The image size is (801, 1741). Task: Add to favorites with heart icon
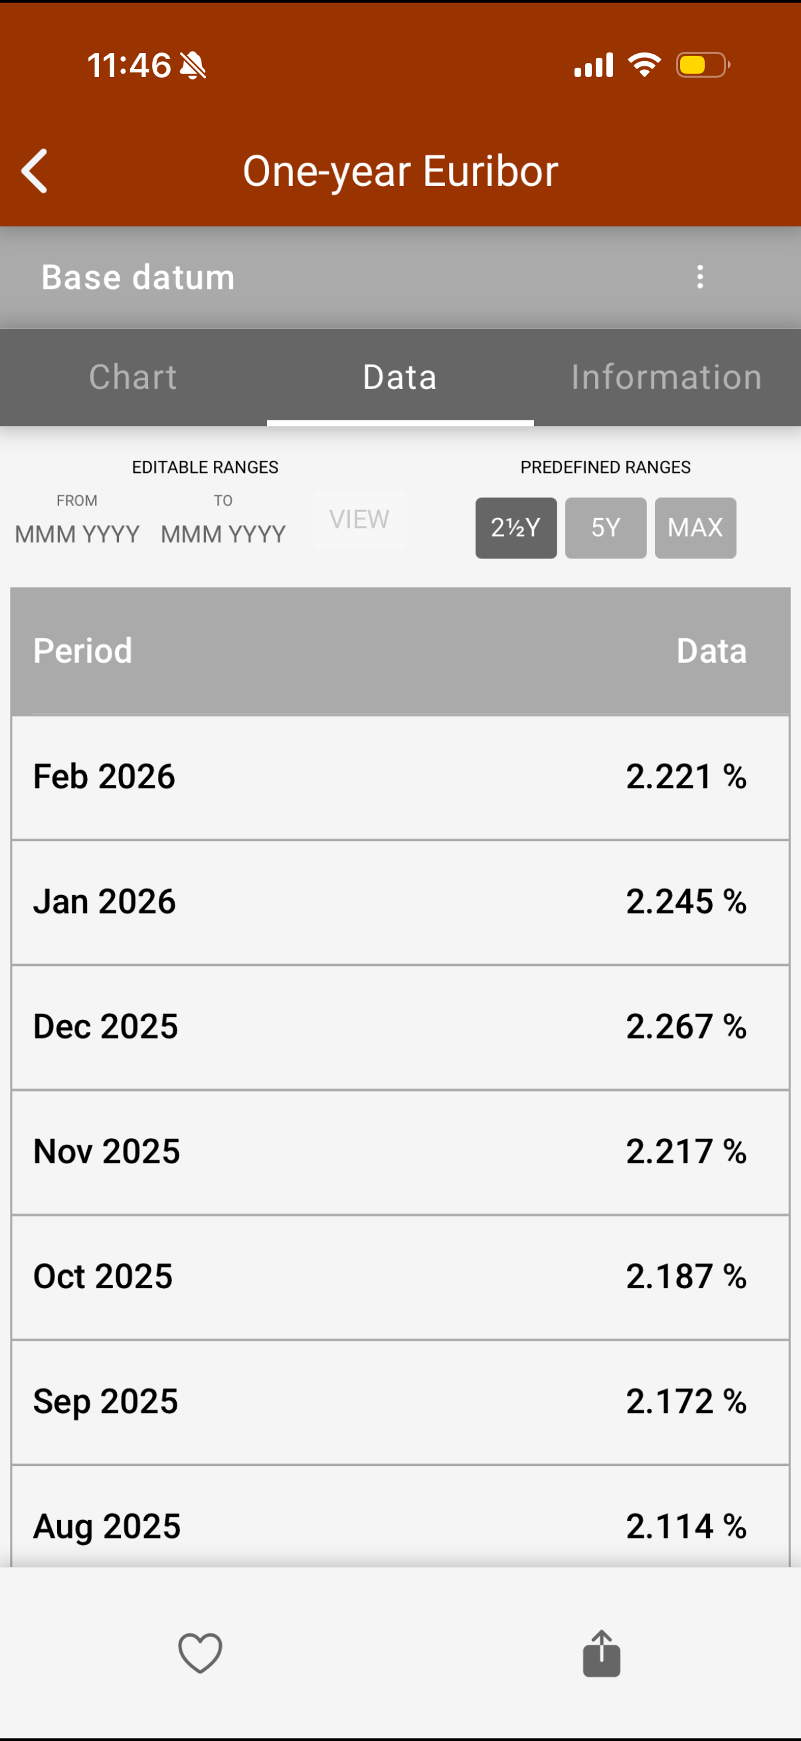pos(200,1653)
